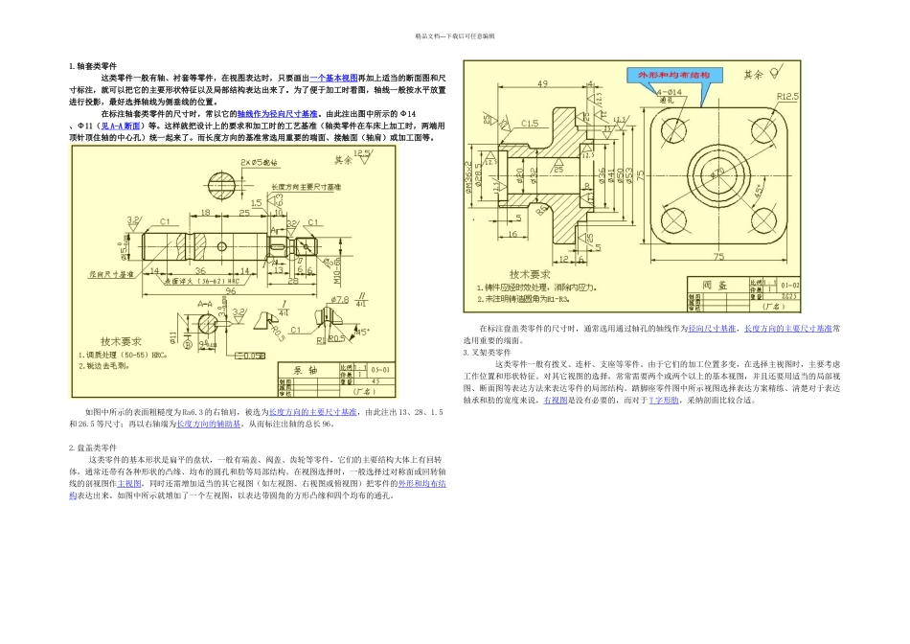This screenshot has height=644, width=910.
Task: Click 泵轴 title block in shaft drawing
Action: point(336,379)
